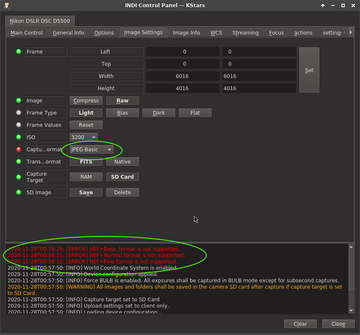
Task: Click the Image Settings tab
Action: click(x=143, y=32)
